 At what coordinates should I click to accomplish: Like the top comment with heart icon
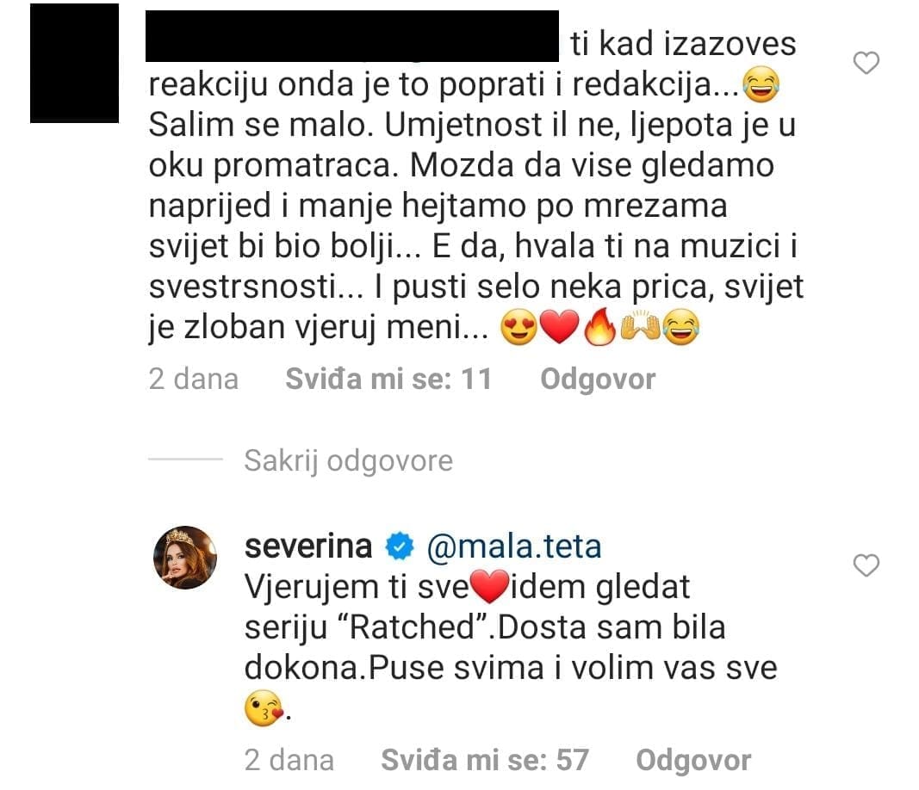(x=866, y=63)
